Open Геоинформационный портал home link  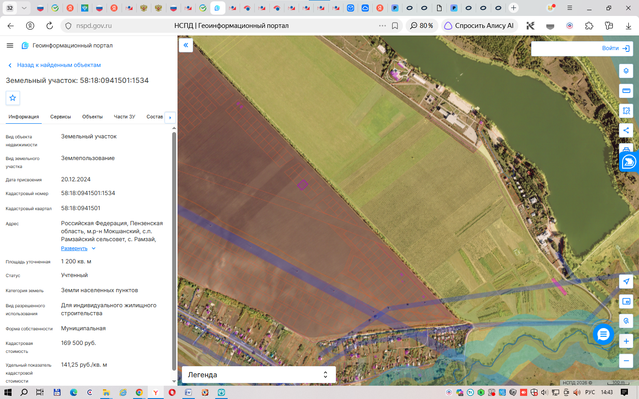pos(67,45)
